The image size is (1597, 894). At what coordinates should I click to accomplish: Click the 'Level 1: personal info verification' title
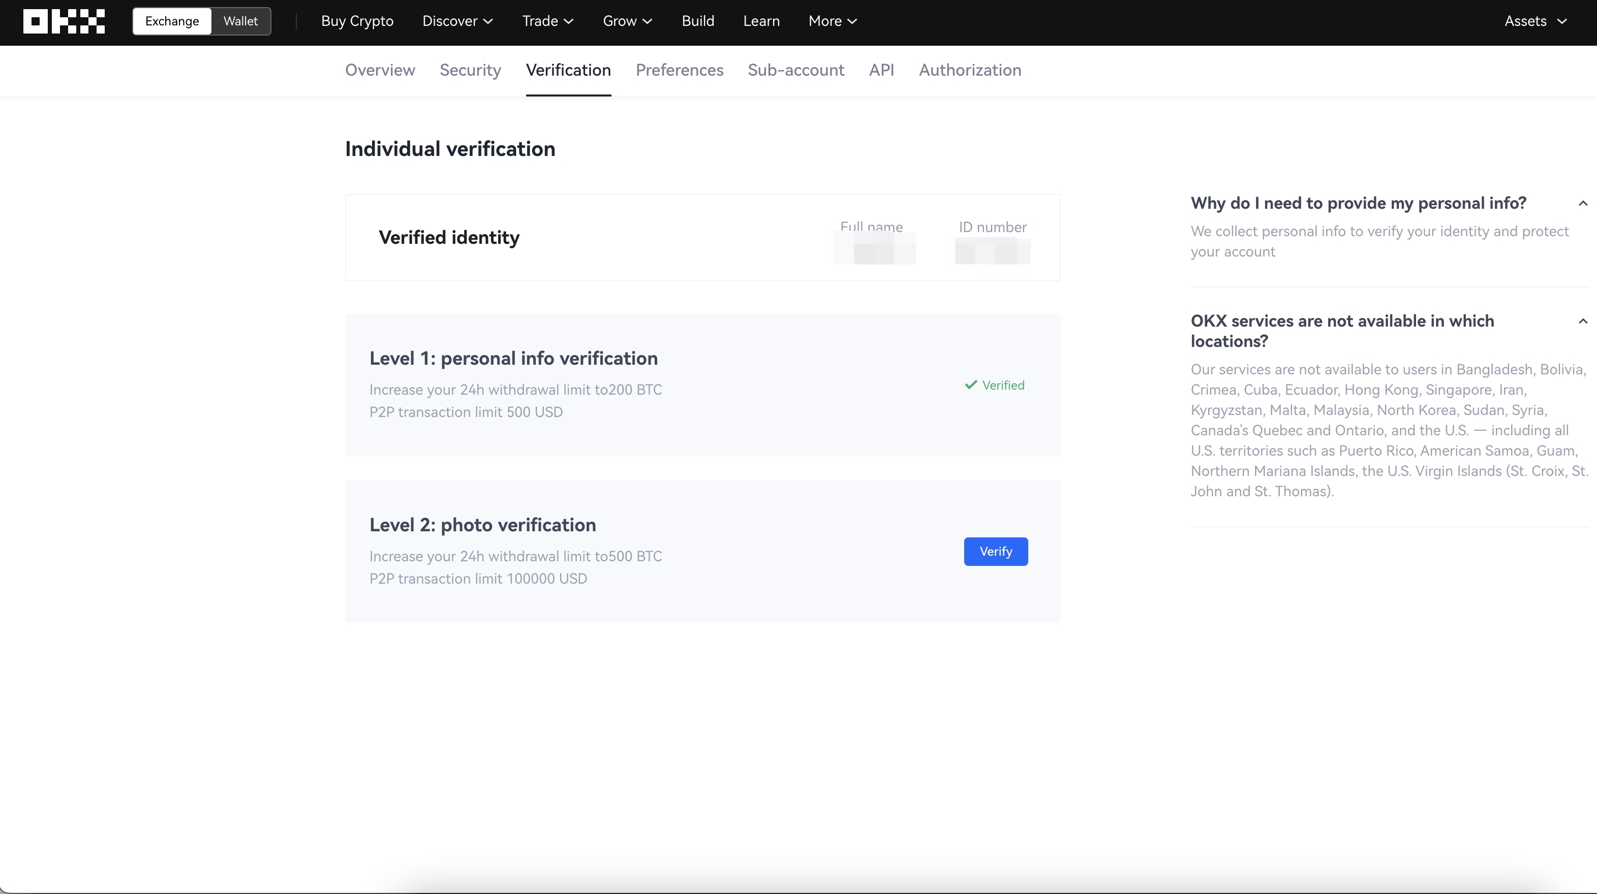pos(513,358)
